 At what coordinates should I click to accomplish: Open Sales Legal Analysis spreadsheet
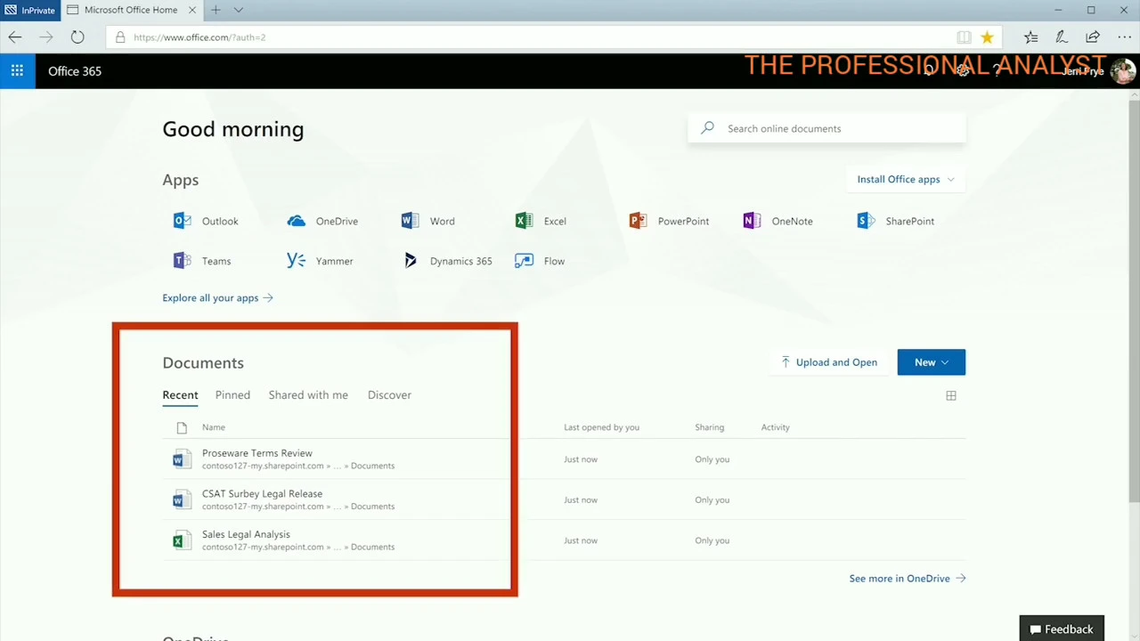pos(246,534)
